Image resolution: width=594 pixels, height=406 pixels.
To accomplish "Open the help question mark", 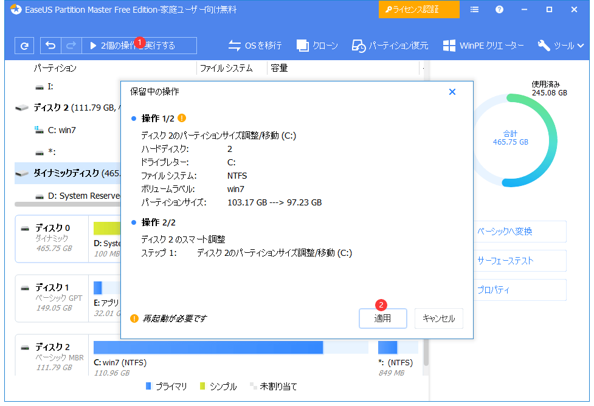I will coord(499,9).
